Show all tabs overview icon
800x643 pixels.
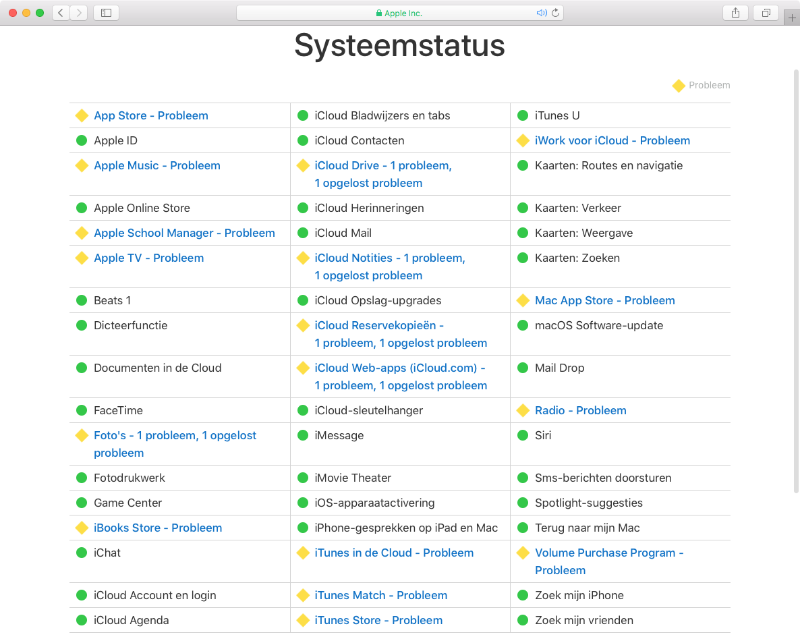pyautogui.click(x=766, y=13)
